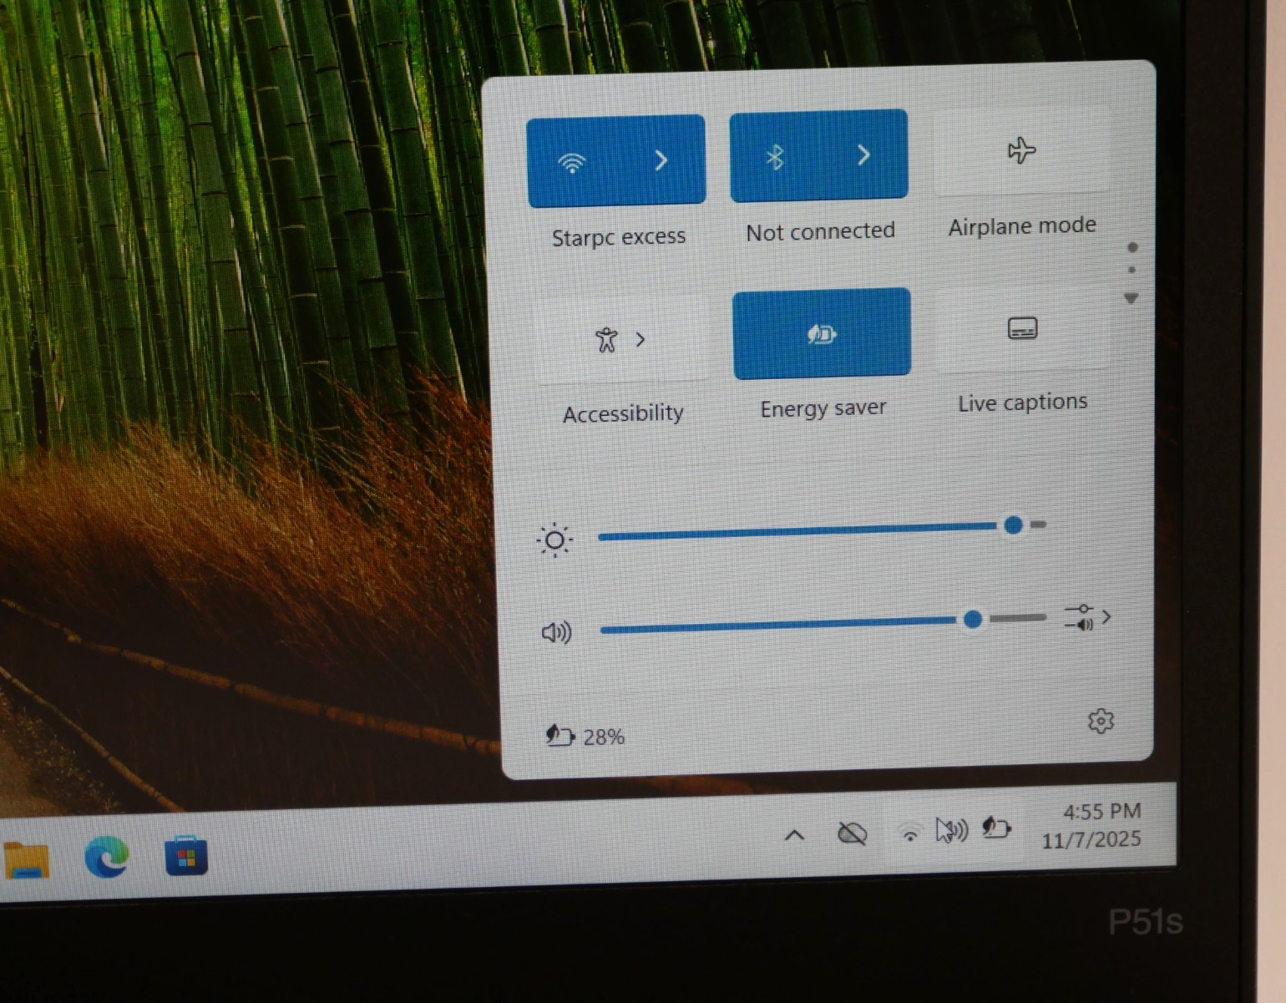This screenshot has width=1286, height=1003.
Task: Click 'Not connected' Bluetooth label
Action: [820, 231]
